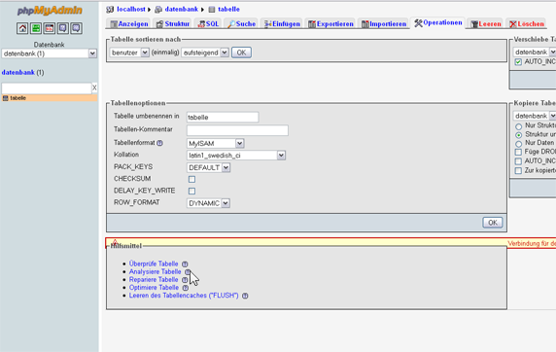Click the help icon next to Tabellenformat
This screenshot has width=556, height=352.
(160, 143)
